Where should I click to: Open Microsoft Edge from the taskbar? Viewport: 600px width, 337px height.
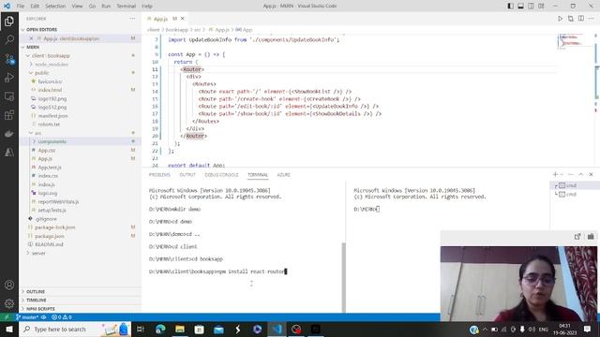point(160,329)
